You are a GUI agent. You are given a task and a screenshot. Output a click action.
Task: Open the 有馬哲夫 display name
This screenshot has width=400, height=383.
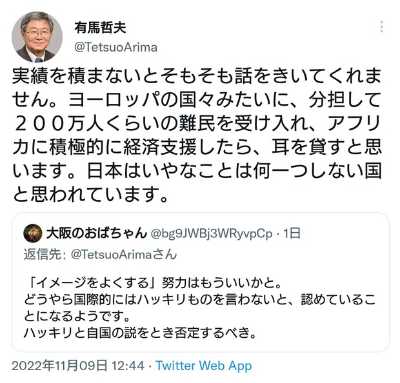pos(100,28)
